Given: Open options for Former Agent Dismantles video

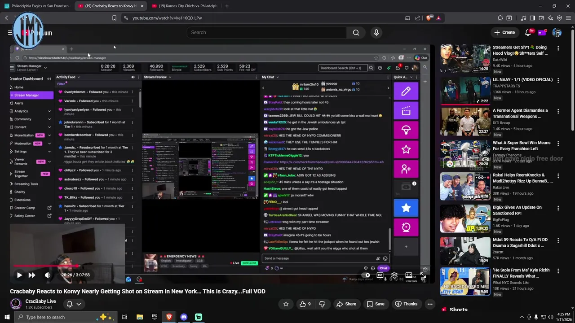Looking at the screenshot, I should point(558,111).
